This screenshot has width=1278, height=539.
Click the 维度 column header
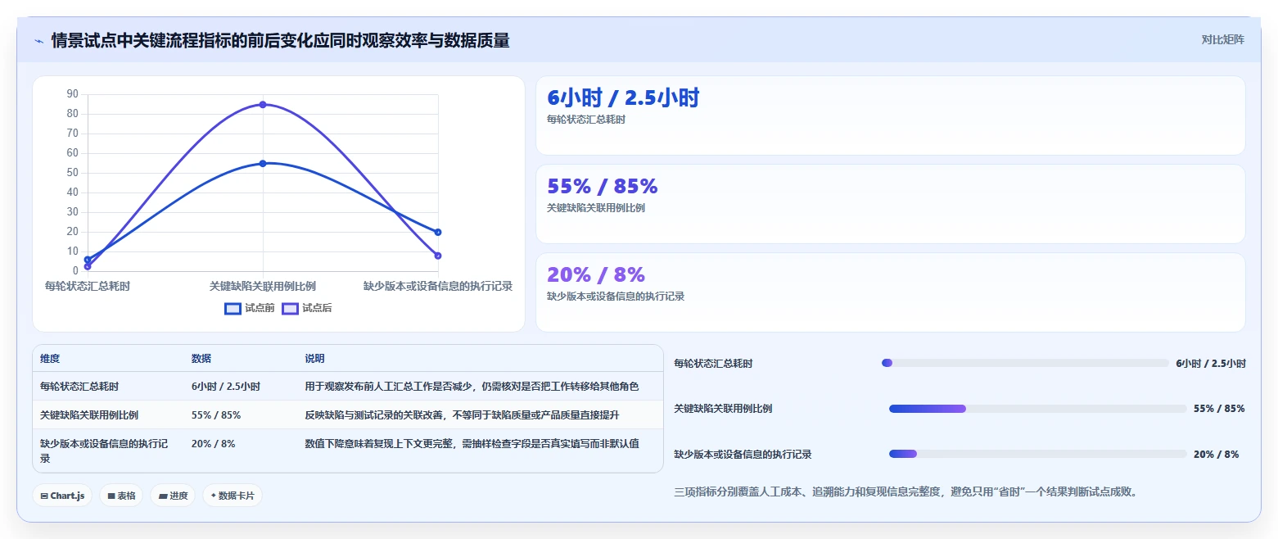click(x=50, y=359)
